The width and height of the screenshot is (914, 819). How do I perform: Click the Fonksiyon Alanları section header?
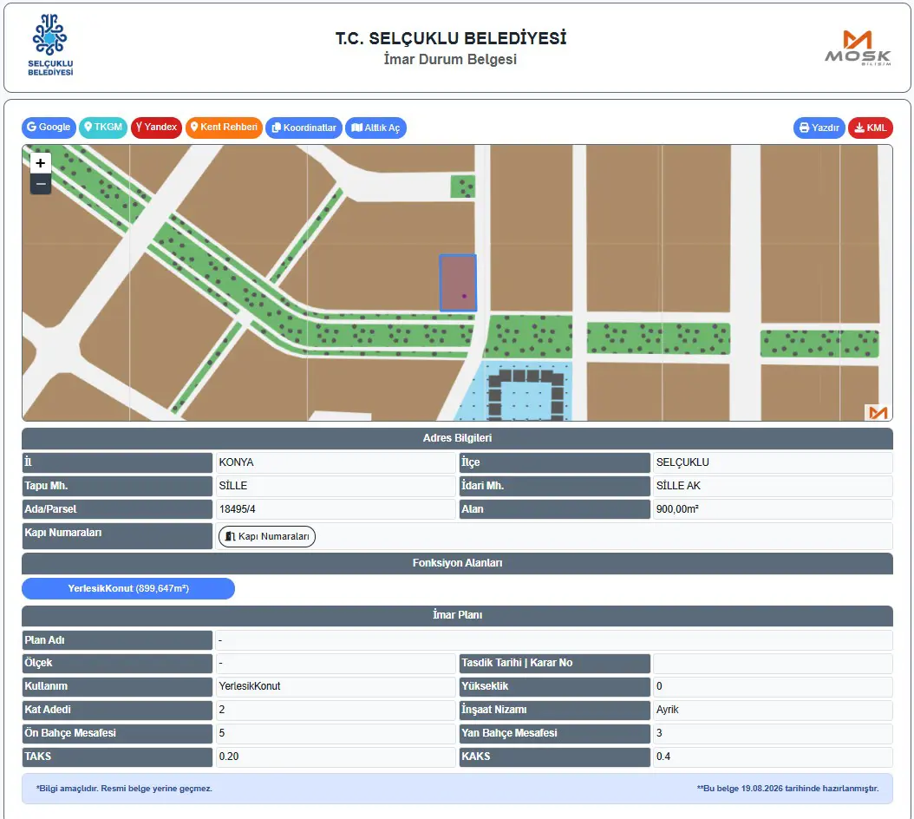point(458,564)
